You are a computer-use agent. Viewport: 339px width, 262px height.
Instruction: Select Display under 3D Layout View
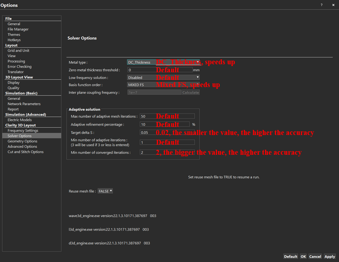click(x=13, y=82)
